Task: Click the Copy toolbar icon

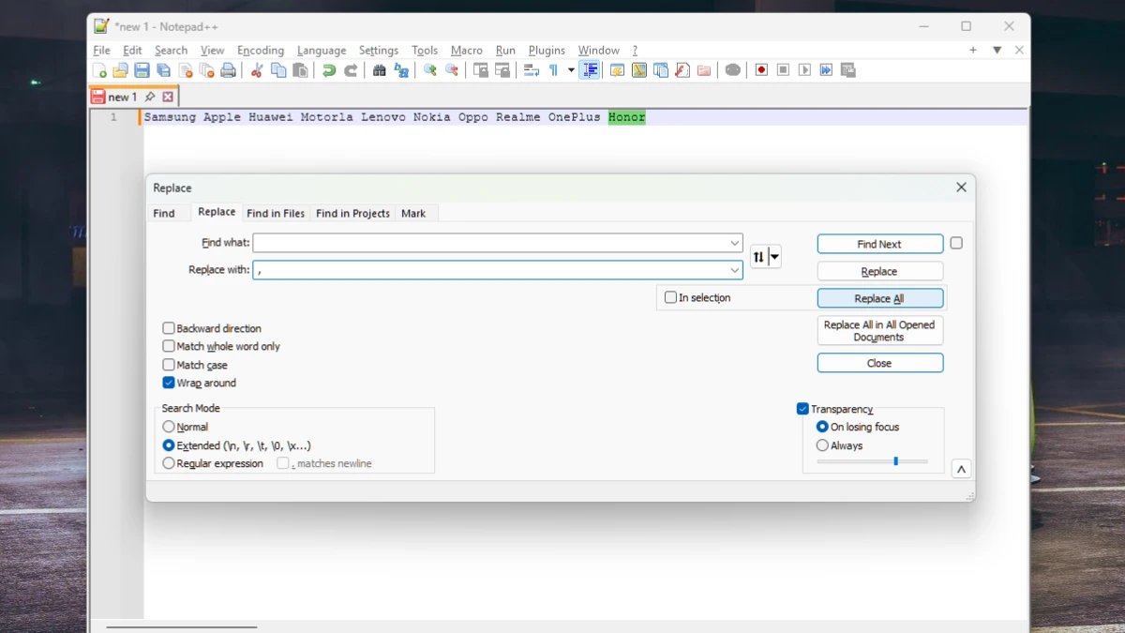Action: pos(278,70)
